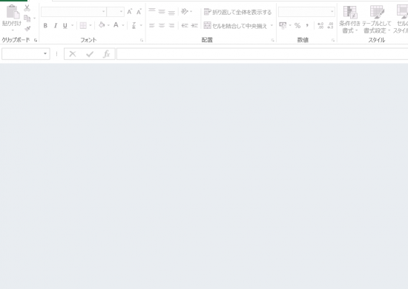Click the formula bar Enter checkmark icon

90,54
